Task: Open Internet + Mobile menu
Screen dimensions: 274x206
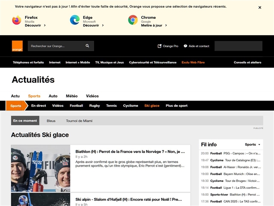Action: [x=78, y=62]
